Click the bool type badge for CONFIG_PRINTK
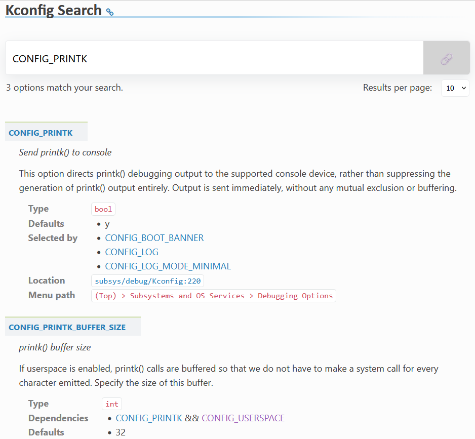This screenshot has width=475, height=439. (x=103, y=209)
